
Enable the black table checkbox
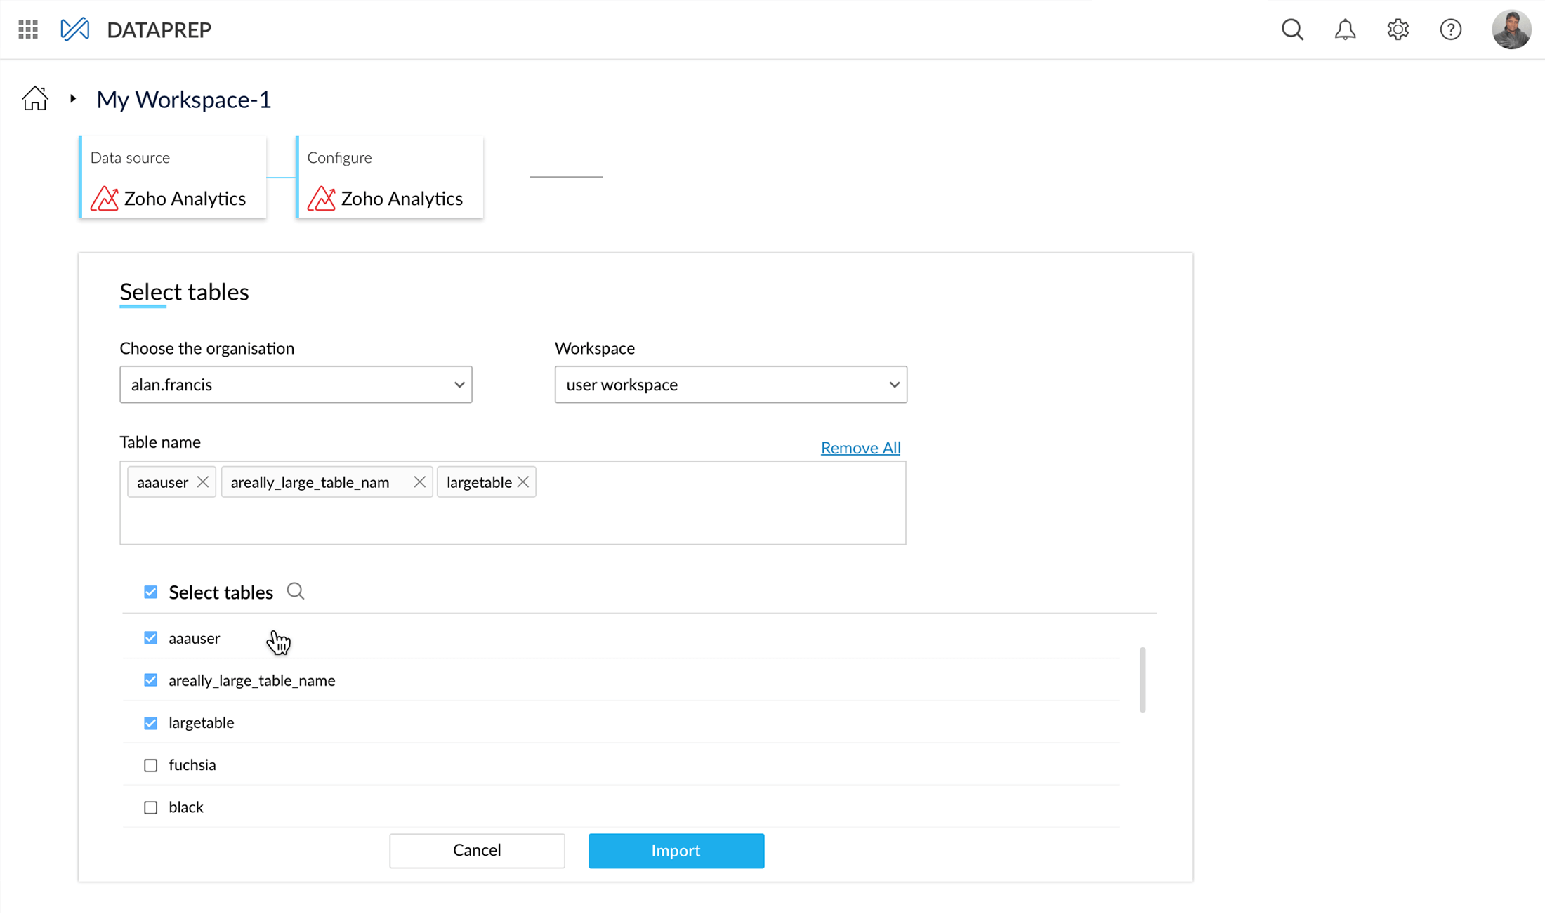click(151, 807)
